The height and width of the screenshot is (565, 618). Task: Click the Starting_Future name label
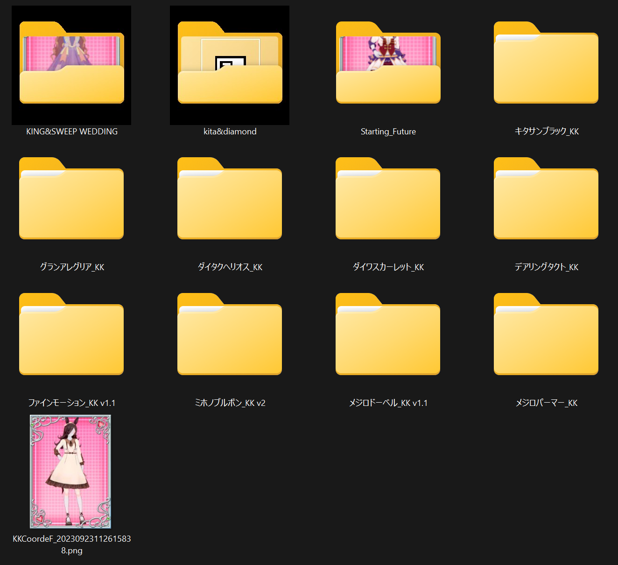tap(388, 132)
